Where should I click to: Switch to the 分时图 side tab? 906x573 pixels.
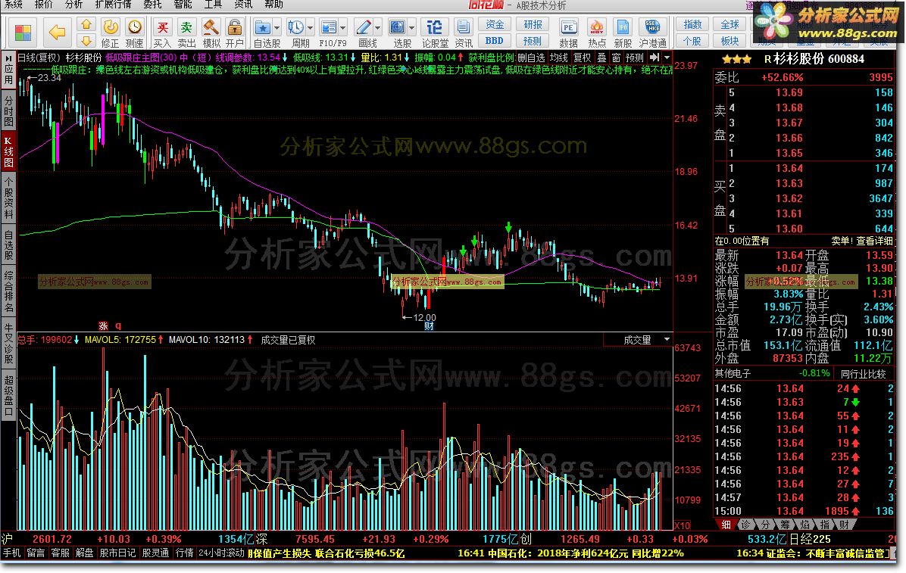[x=8, y=111]
